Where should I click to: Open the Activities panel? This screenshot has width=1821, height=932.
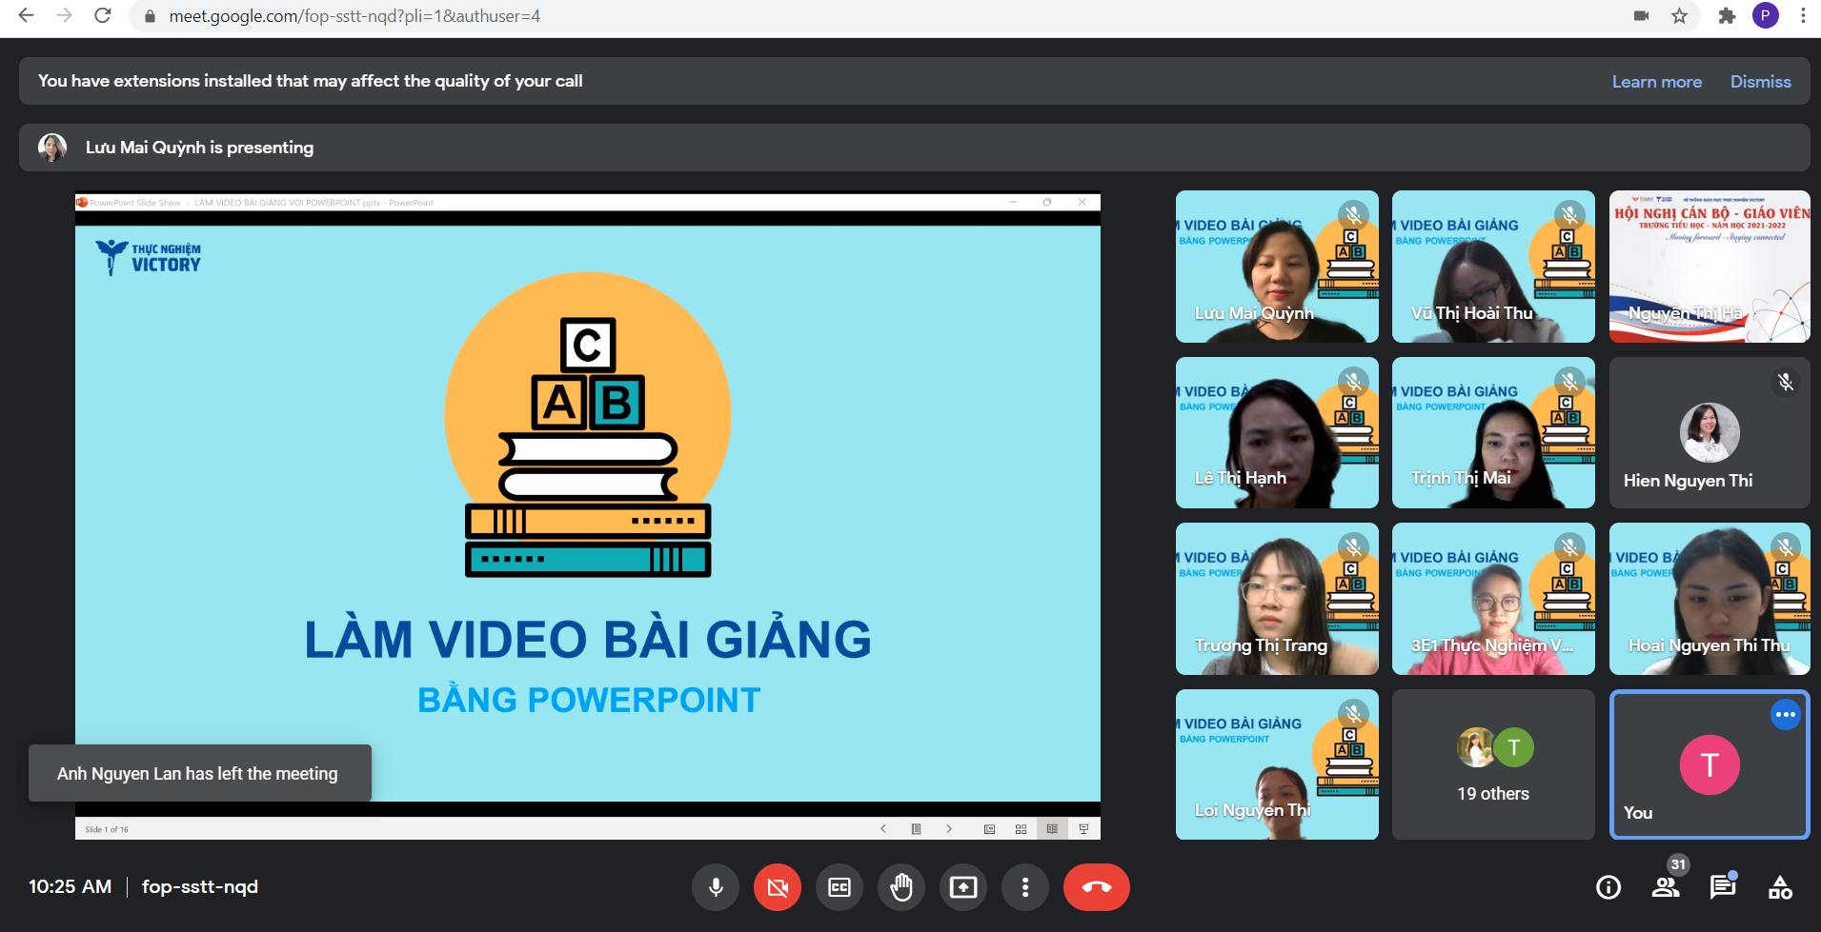[x=1780, y=887]
